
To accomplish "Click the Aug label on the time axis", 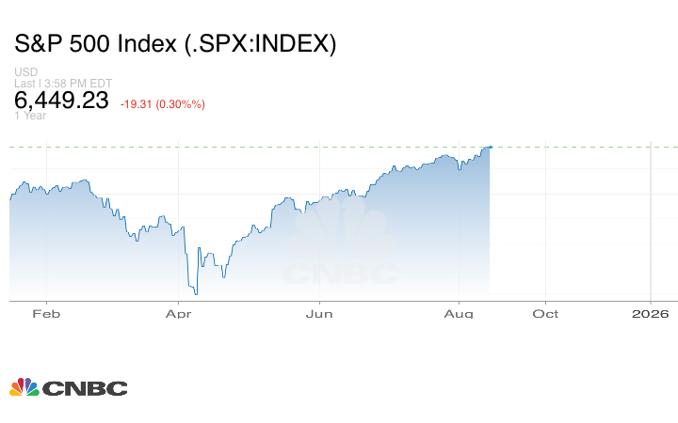I will [459, 314].
